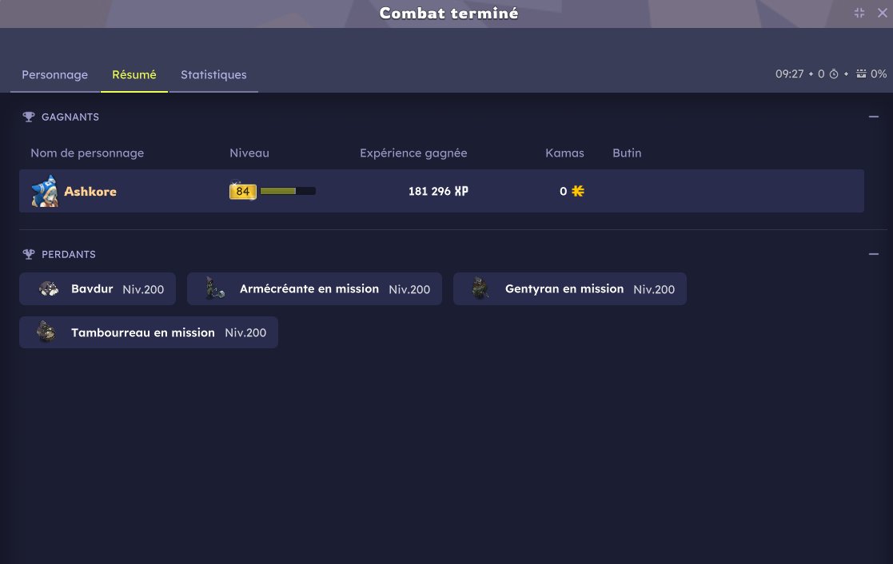This screenshot has width=893, height=564.
Task: Click the Perdants broken trophy icon
Action: pos(29,254)
